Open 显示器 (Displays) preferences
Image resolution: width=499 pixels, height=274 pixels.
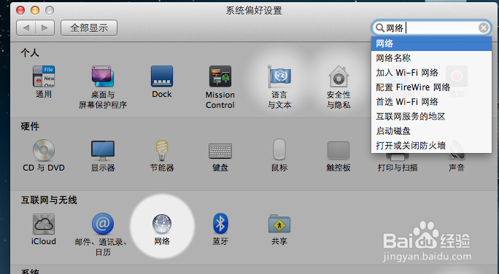[x=103, y=150]
